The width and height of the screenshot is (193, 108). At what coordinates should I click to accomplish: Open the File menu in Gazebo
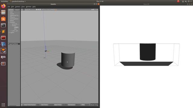click(9, 7)
